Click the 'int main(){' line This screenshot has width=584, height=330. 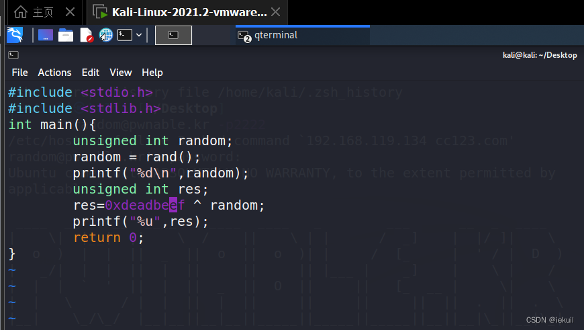52,124
